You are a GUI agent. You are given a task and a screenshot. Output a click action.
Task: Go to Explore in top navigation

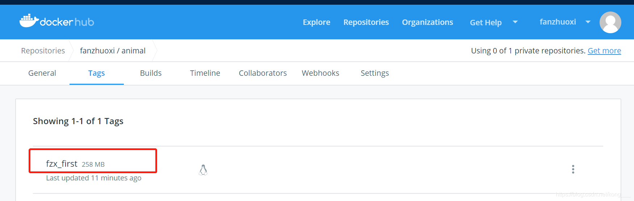tap(316, 22)
